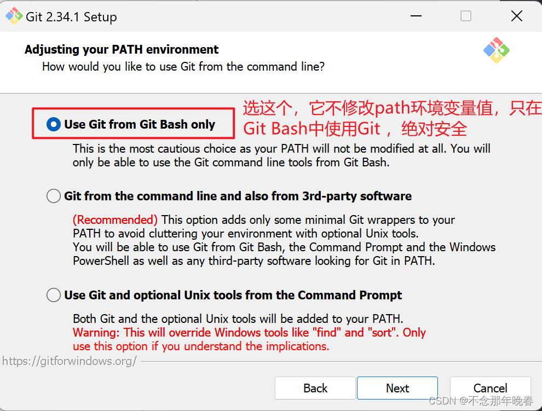Select 'Use Git from Git Bash only' radio
This screenshot has height=411, width=542.
click(54, 124)
